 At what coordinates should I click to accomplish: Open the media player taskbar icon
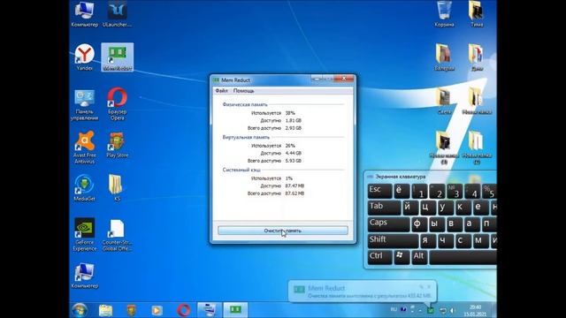(157, 310)
